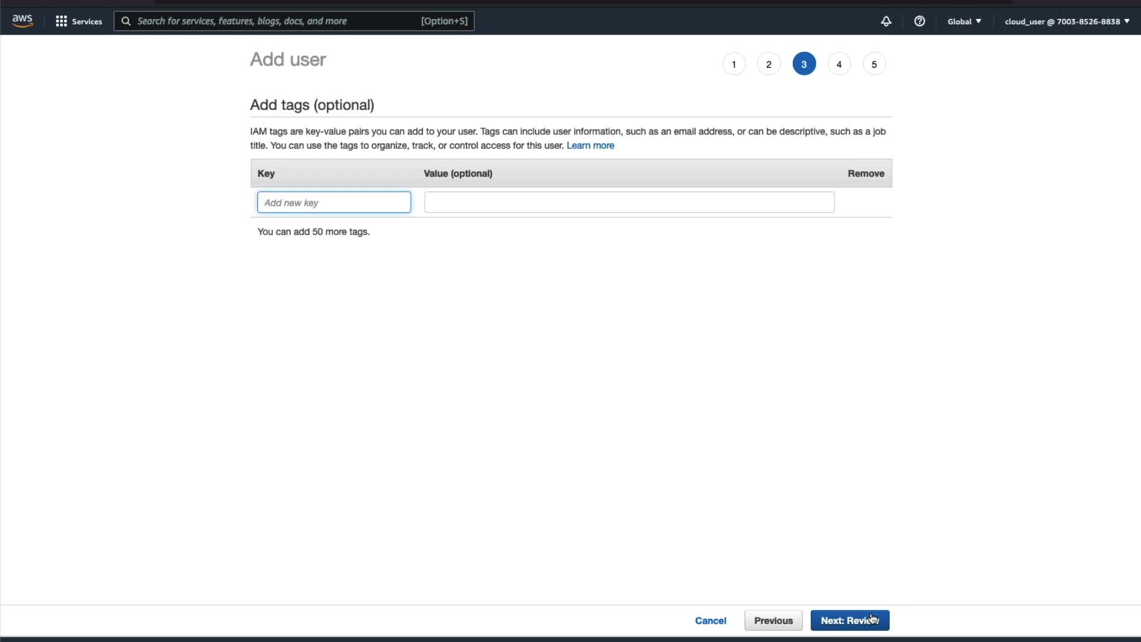Open the notifications bell icon
1141x642 pixels.
(x=885, y=21)
